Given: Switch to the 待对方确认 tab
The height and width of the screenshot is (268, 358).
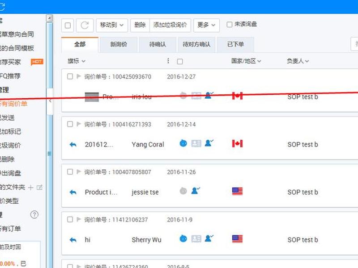Looking at the screenshot, I should [x=196, y=45].
